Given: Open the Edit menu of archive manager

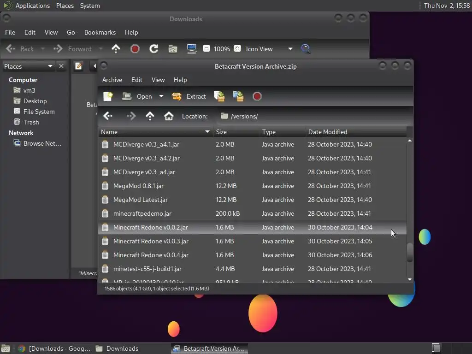Looking at the screenshot, I should pos(136,80).
